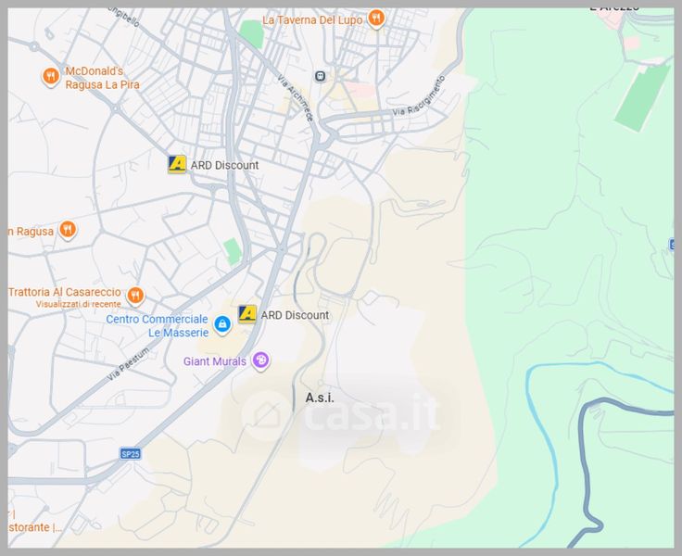Click the SP25 road shield marker
Image resolution: width=682 pixels, height=556 pixels.
coord(130,453)
